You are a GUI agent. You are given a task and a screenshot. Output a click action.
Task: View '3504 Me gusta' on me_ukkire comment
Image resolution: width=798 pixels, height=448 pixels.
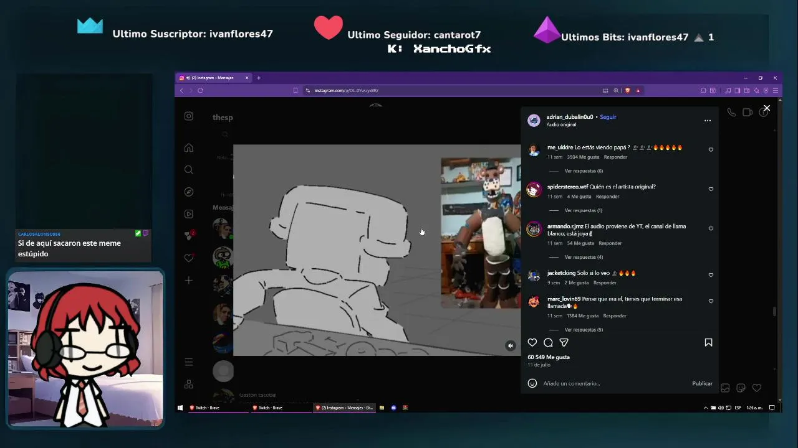tap(583, 157)
